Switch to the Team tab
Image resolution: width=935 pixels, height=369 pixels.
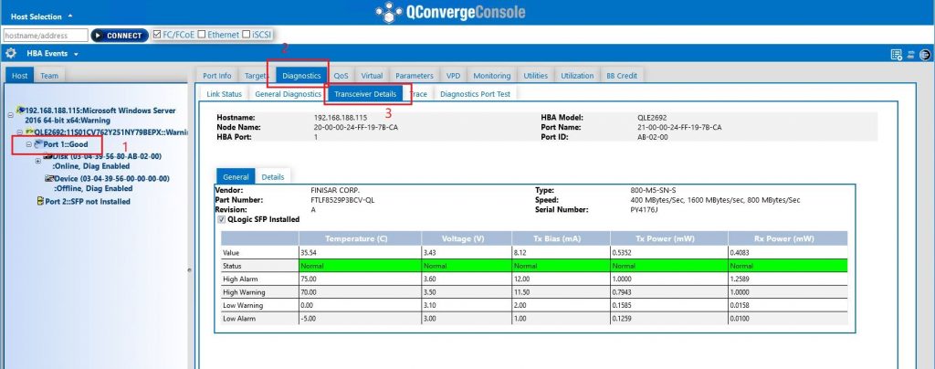pos(49,76)
